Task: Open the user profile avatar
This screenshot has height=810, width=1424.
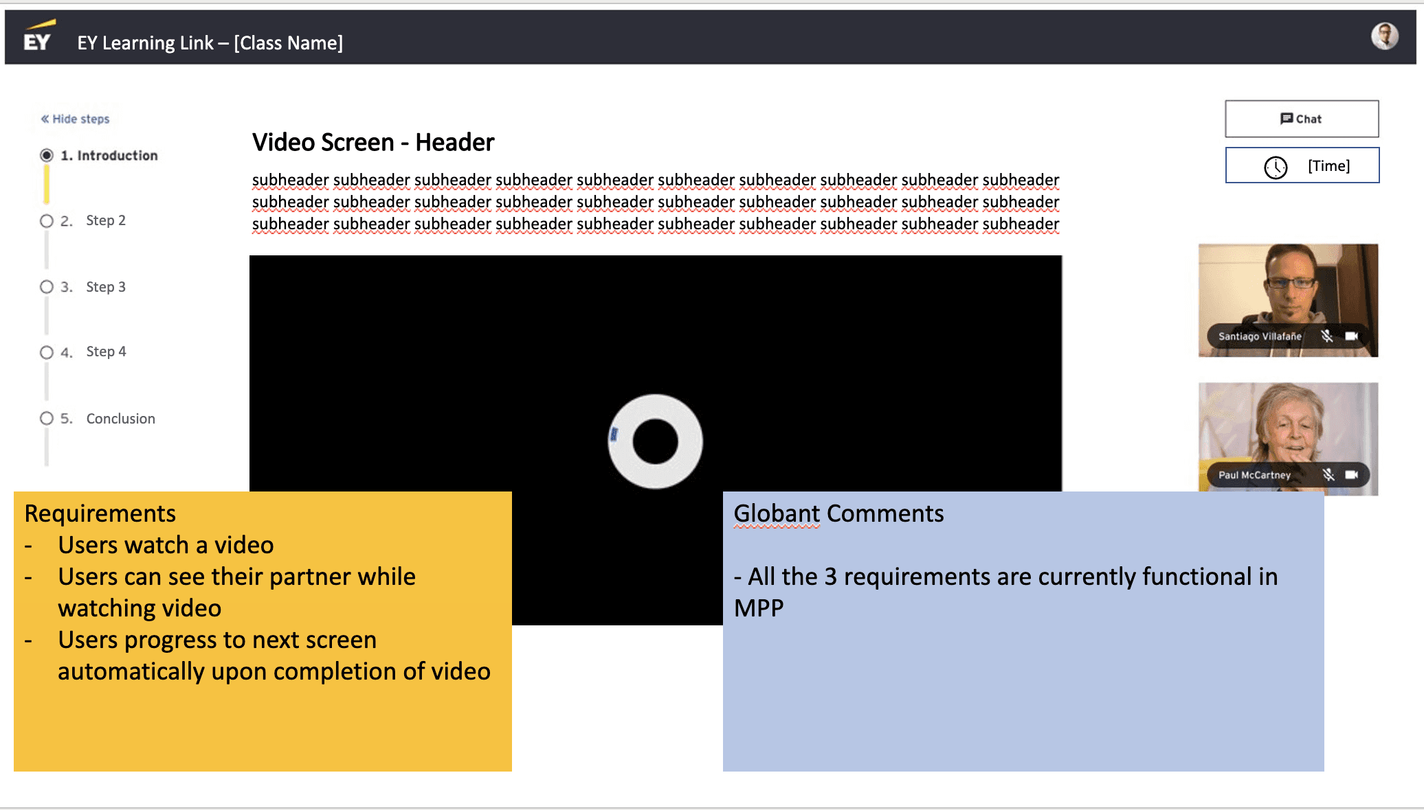Action: pyautogui.click(x=1384, y=36)
